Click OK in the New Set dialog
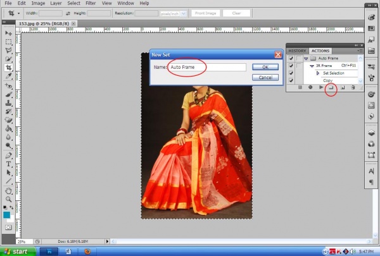Screen dimensions: 380x256 coord(265,67)
